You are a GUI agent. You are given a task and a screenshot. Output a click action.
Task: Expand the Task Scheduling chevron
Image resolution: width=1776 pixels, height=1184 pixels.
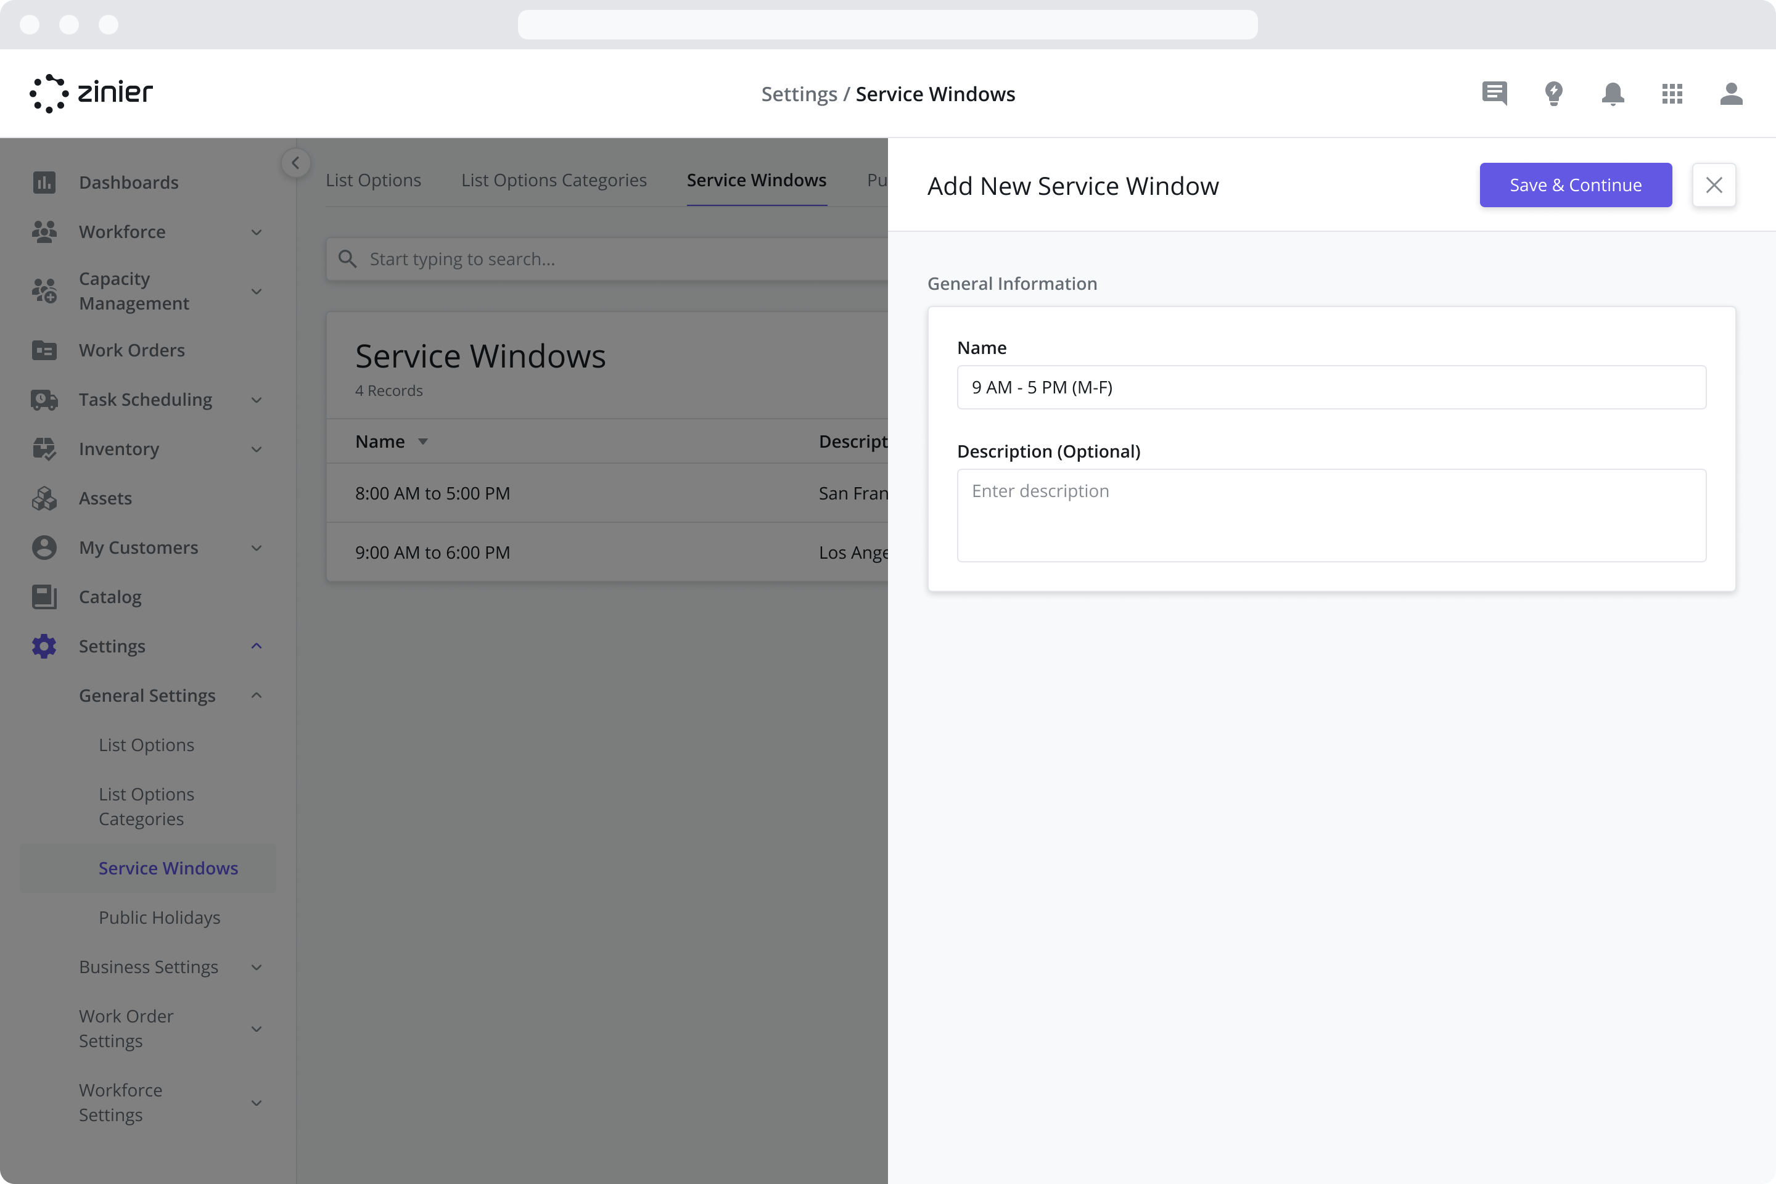256,400
